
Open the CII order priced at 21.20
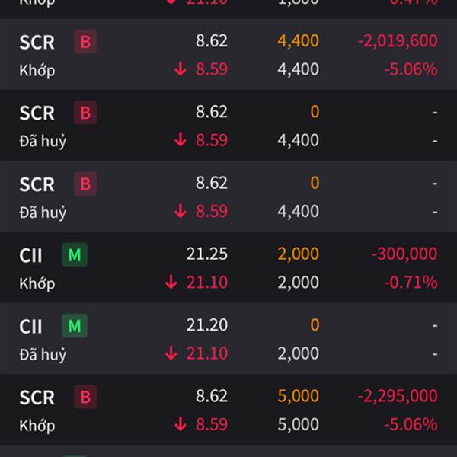228,339
